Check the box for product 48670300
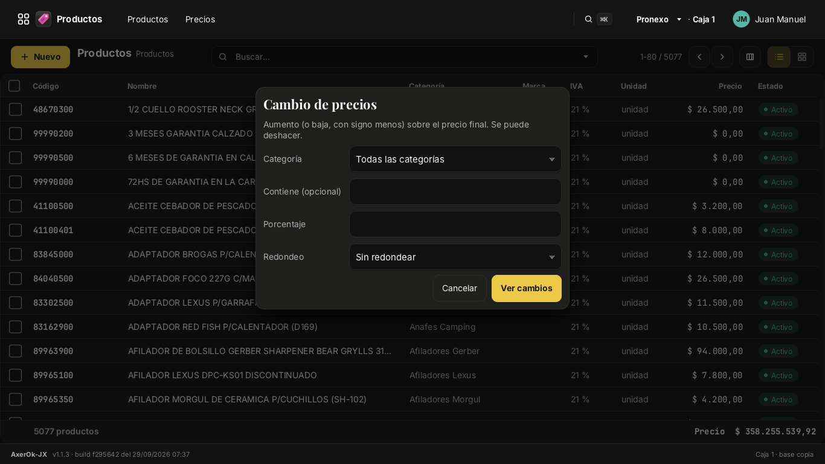This screenshot has width=825, height=464. (x=16, y=109)
